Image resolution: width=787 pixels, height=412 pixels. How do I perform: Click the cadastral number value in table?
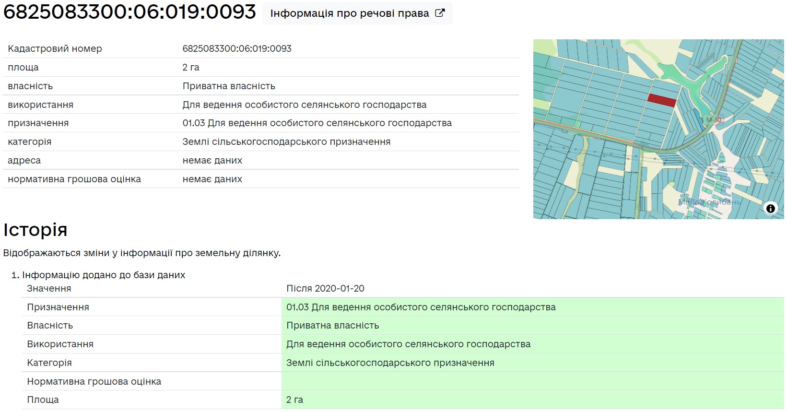237,48
